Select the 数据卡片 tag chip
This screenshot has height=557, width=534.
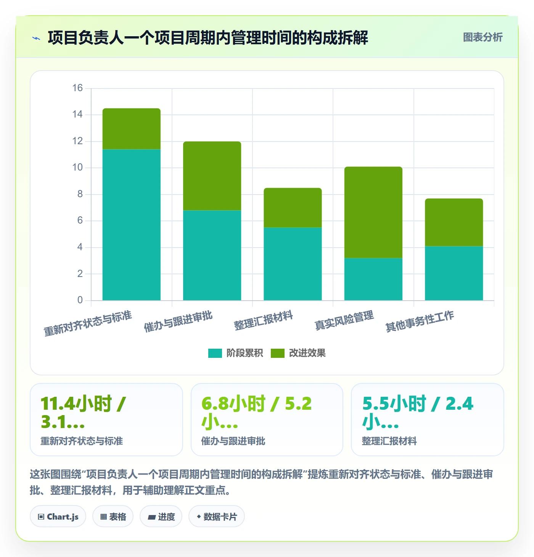pyautogui.click(x=217, y=517)
